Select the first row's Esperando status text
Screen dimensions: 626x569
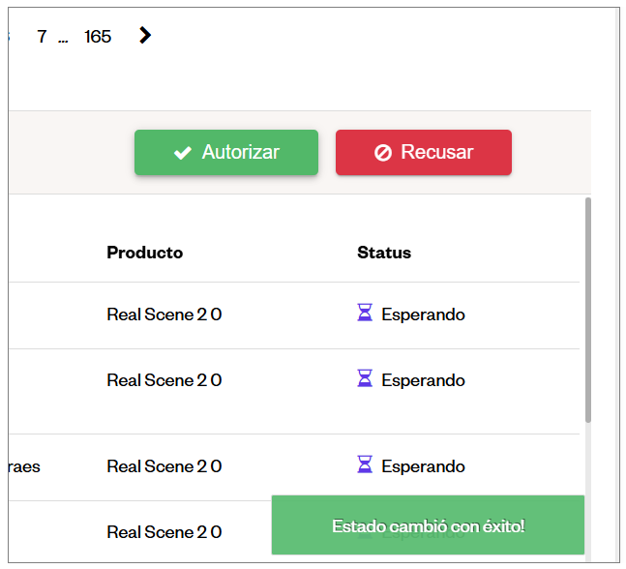coord(423,314)
